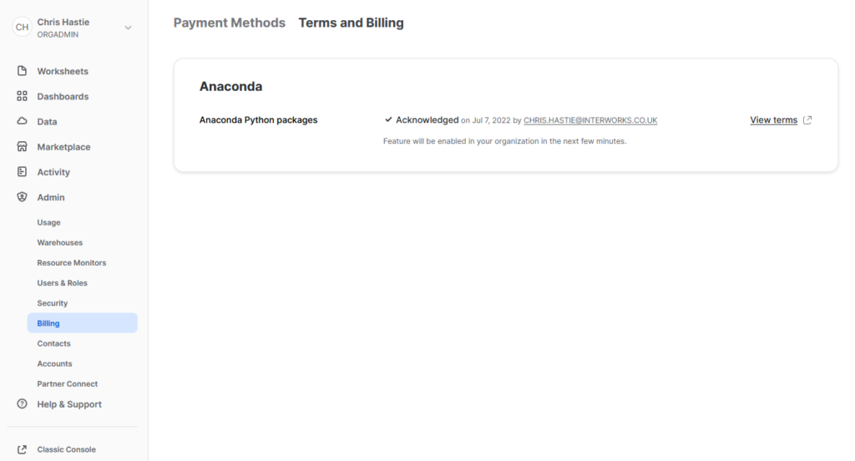Click the CH user avatar circle
855x461 pixels.
click(23, 28)
